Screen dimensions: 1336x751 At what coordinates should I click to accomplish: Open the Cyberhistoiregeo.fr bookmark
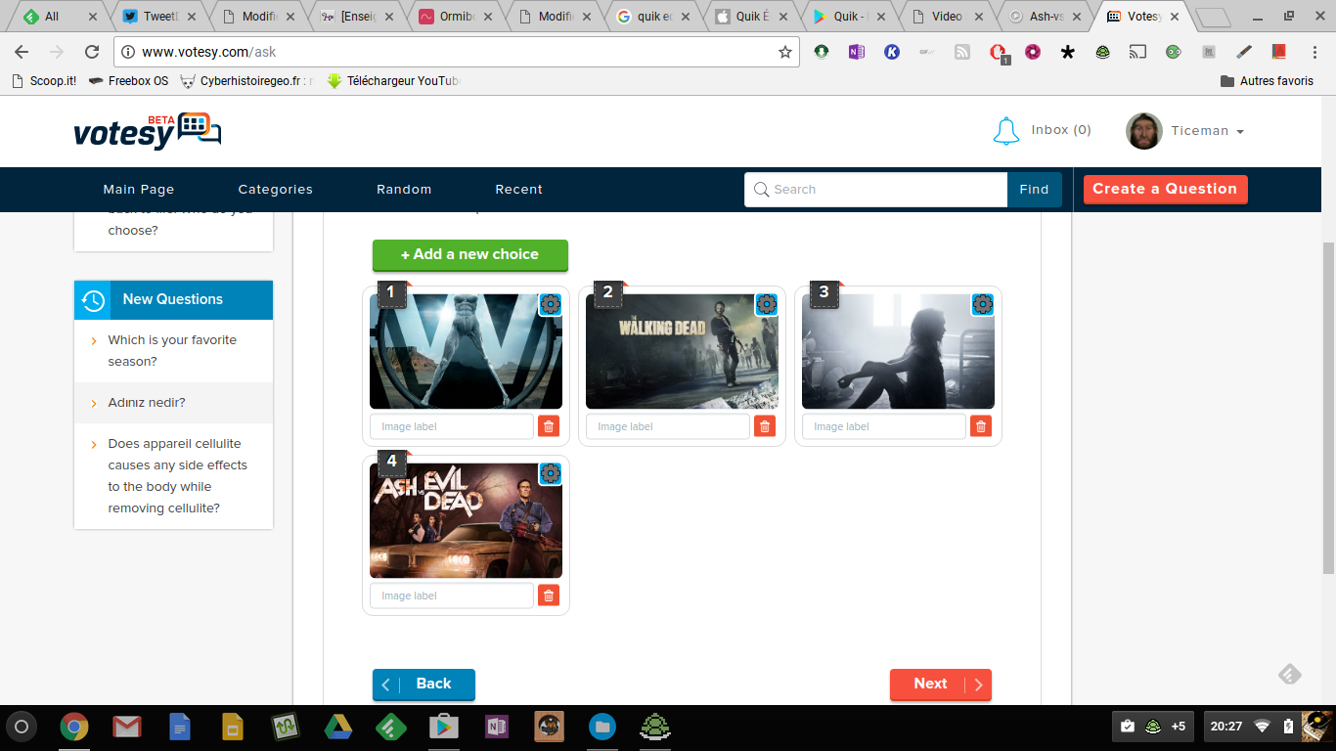247,81
